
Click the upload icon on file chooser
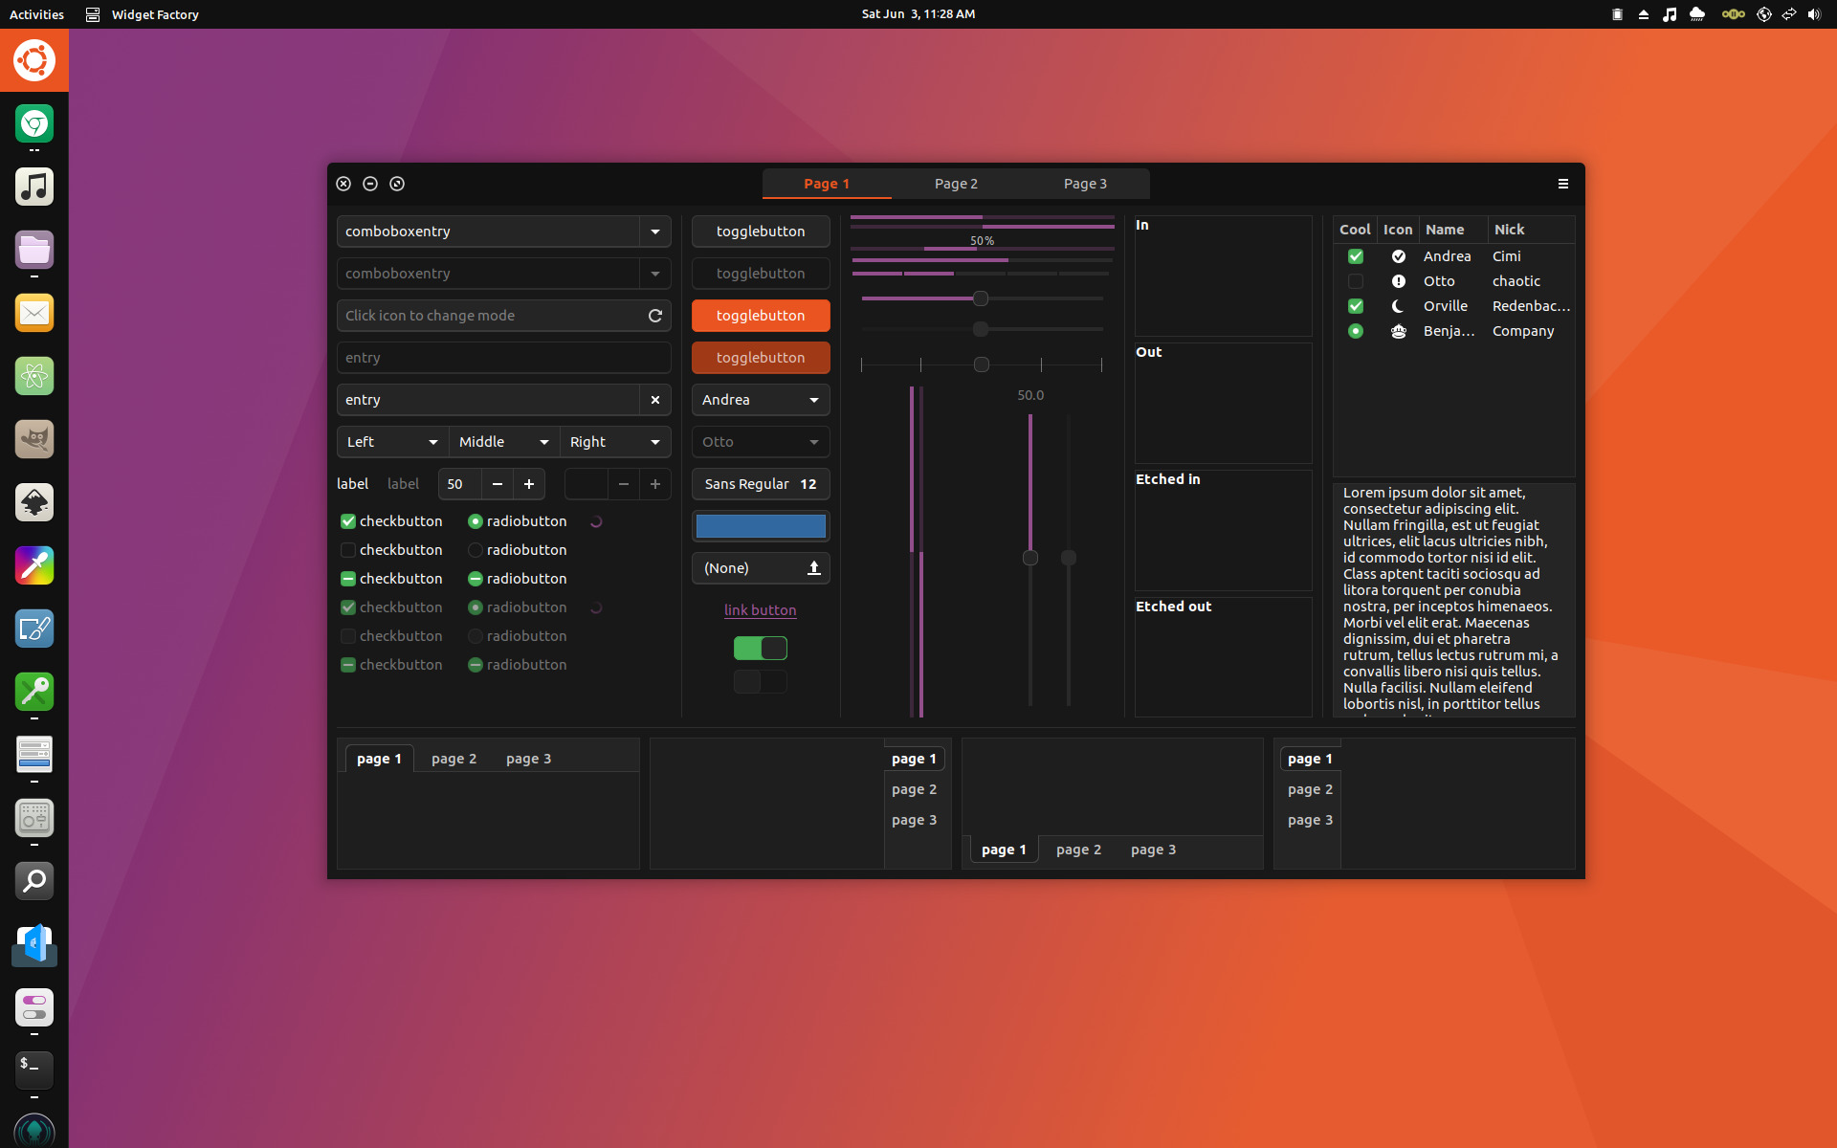(814, 568)
